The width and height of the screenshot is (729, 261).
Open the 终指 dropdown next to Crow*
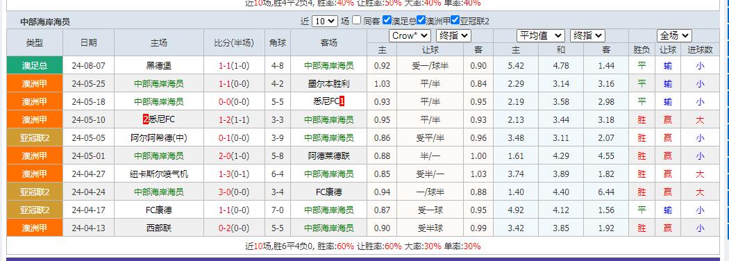(x=453, y=36)
